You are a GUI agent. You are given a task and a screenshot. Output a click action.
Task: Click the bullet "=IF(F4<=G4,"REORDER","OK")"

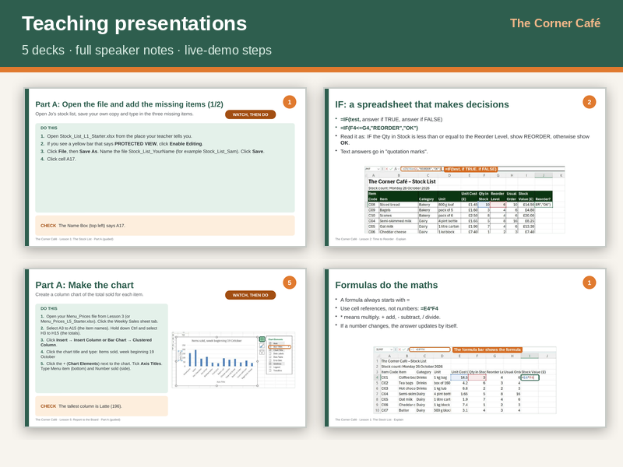click(379, 128)
